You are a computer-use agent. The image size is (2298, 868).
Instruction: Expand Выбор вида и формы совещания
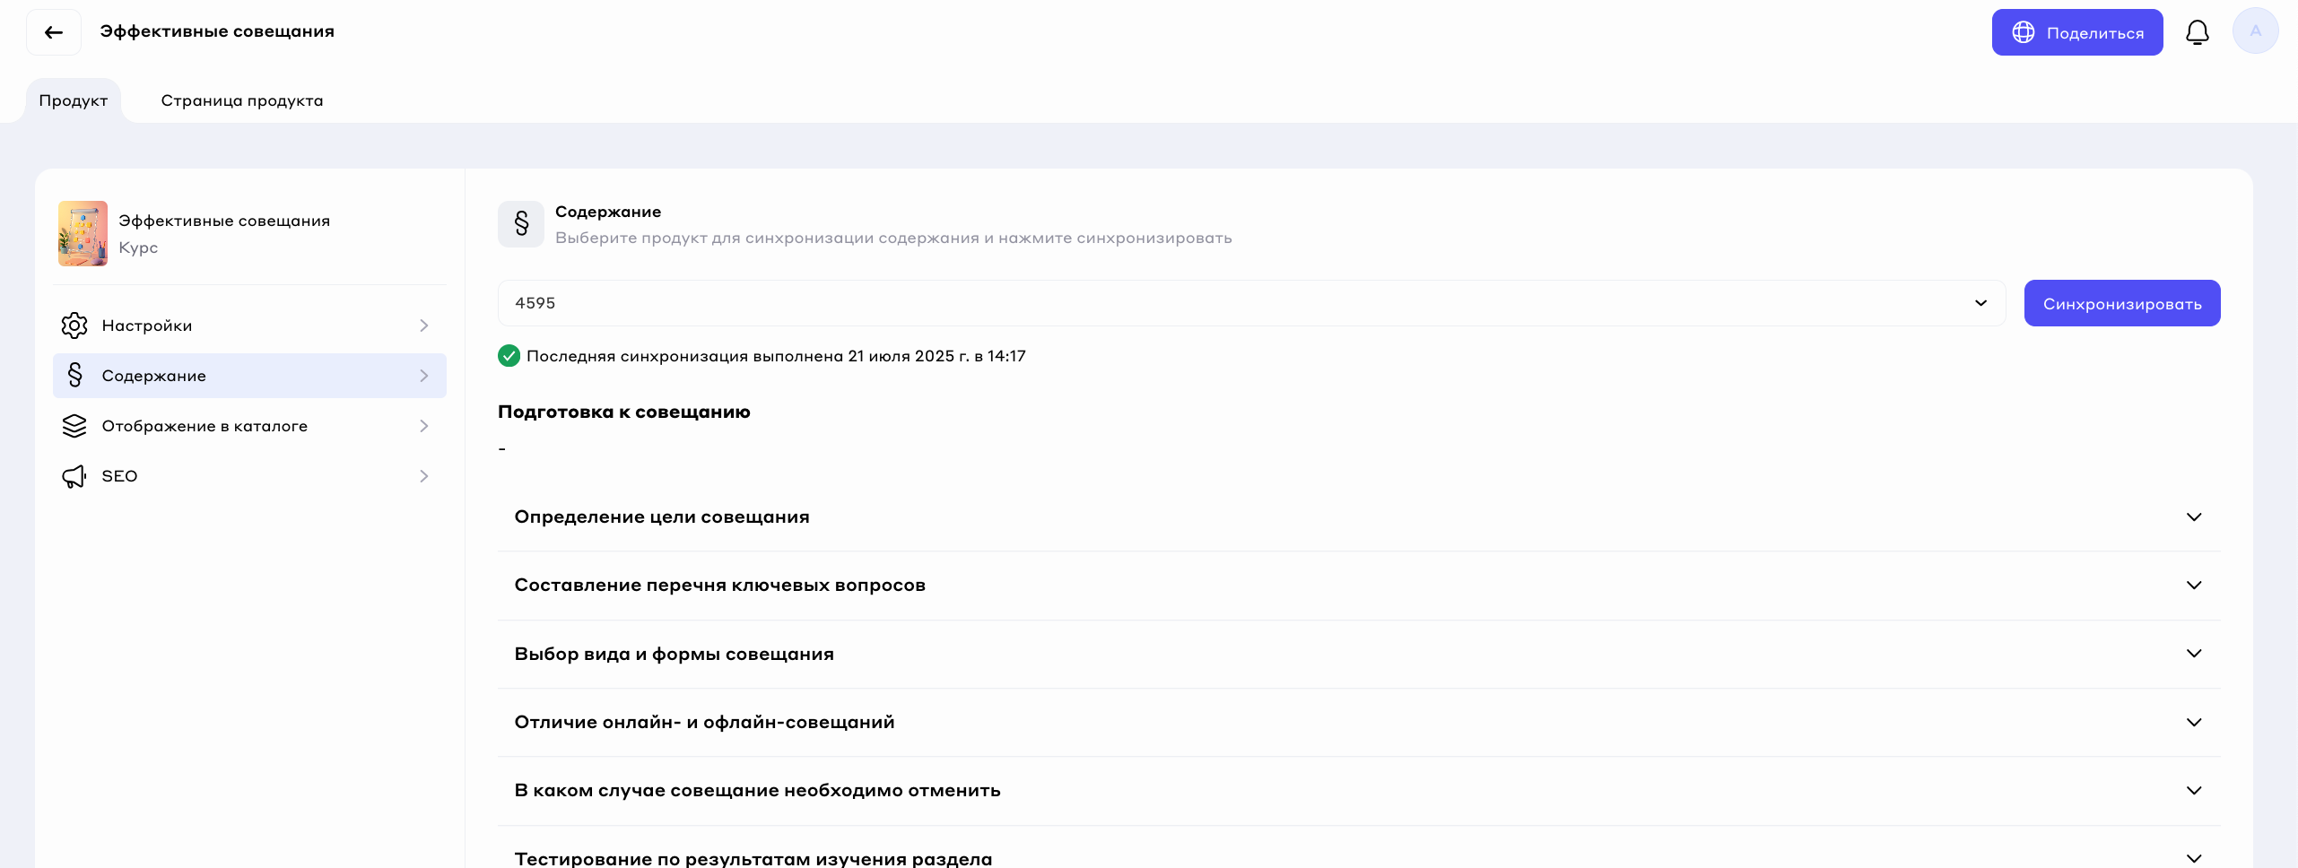click(2193, 654)
